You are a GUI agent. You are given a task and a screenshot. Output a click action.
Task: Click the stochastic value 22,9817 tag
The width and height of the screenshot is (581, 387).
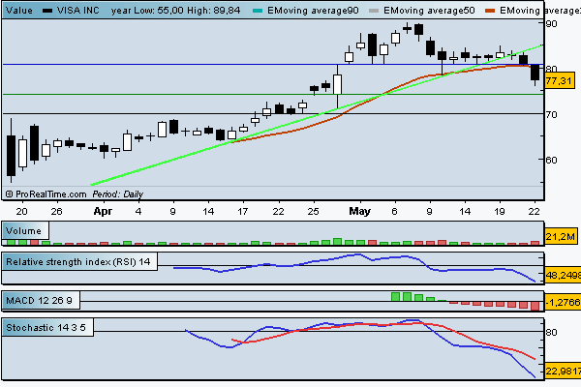coord(563,371)
